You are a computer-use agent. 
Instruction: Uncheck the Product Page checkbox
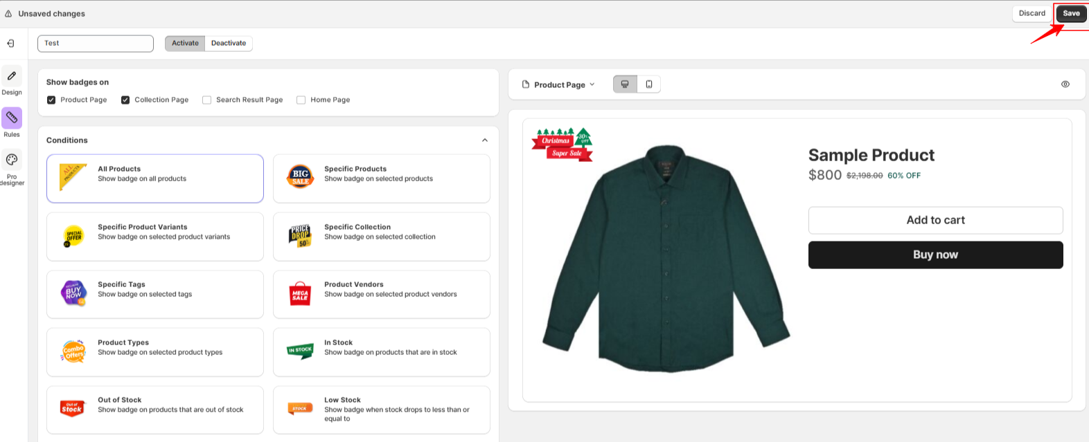pos(51,100)
